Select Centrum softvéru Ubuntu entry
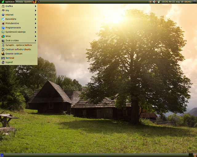This screenshot has height=157, width=197. (19, 49)
